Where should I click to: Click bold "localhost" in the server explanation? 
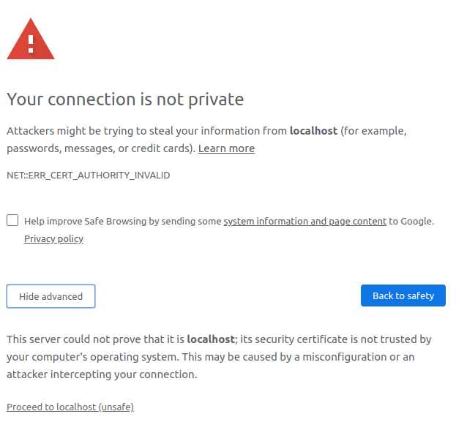[x=210, y=339]
